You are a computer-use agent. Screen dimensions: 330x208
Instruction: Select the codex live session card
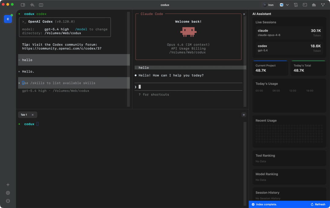[x=289, y=48]
